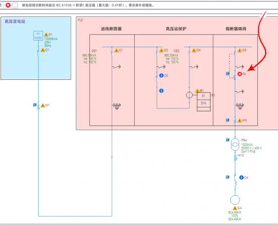Select the HV supply source symbol
Viewport: 278px width, 225px height.
tap(38, 35)
